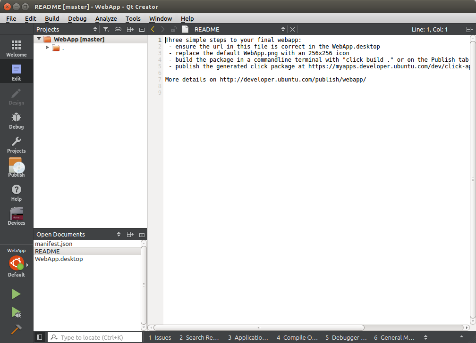Open Help mode
The width and height of the screenshot is (476, 343).
pos(17,192)
